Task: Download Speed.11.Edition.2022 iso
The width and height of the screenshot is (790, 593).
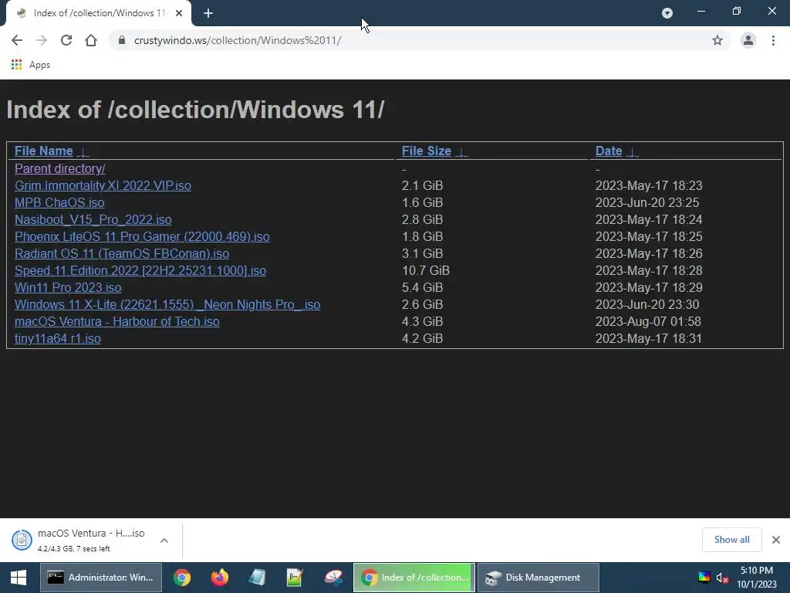Action: pos(140,271)
